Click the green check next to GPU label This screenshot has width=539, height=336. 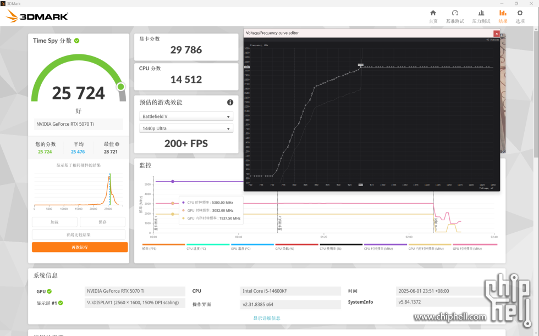[49, 292]
